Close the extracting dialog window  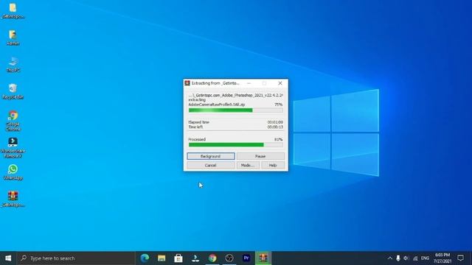click(x=280, y=83)
